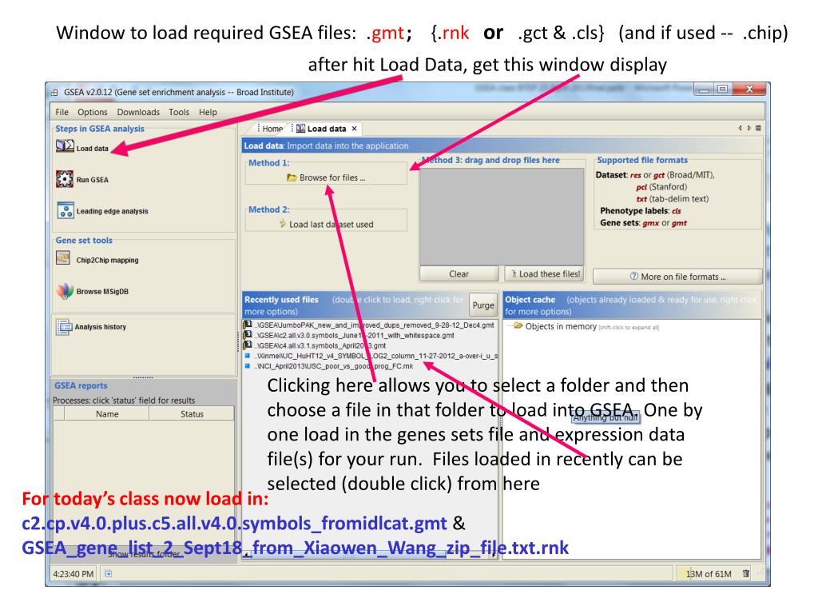Launch Chip2Chip mapping tool icon
Image resolution: width=818 pixels, height=614 pixels.
pos(64,258)
